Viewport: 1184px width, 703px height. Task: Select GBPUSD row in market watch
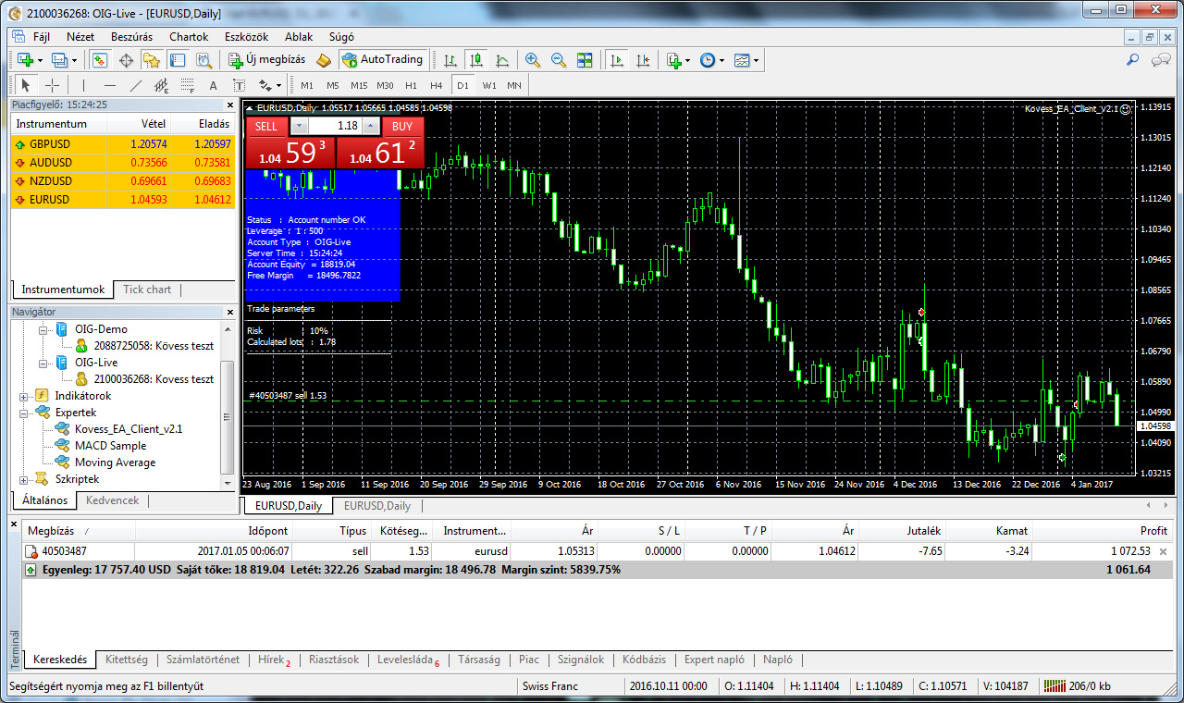(122, 143)
